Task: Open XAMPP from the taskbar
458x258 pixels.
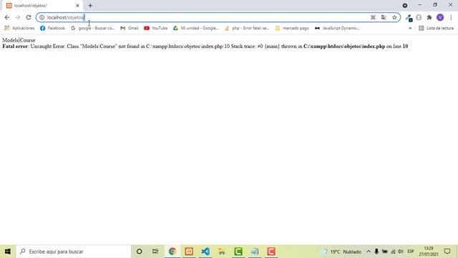Action: tap(189, 252)
